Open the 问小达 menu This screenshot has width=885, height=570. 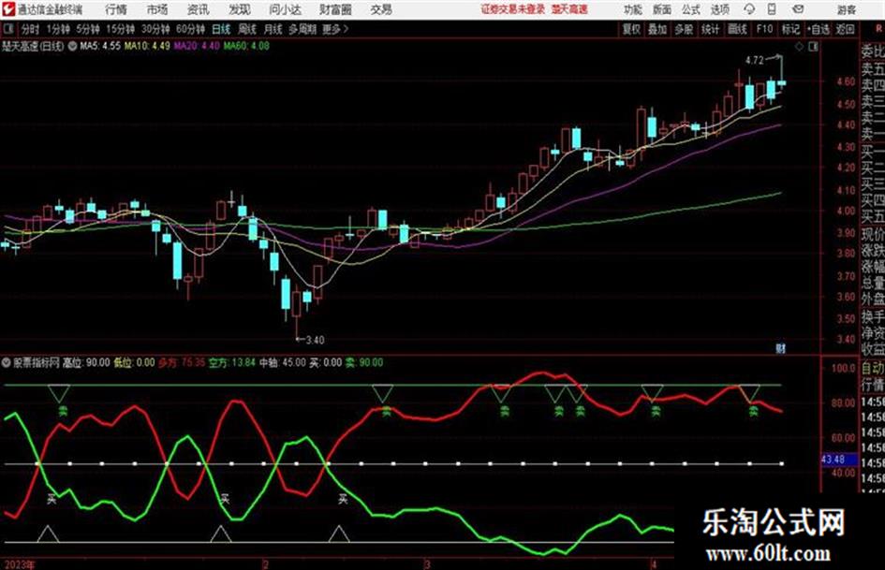click(x=285, y=9)
